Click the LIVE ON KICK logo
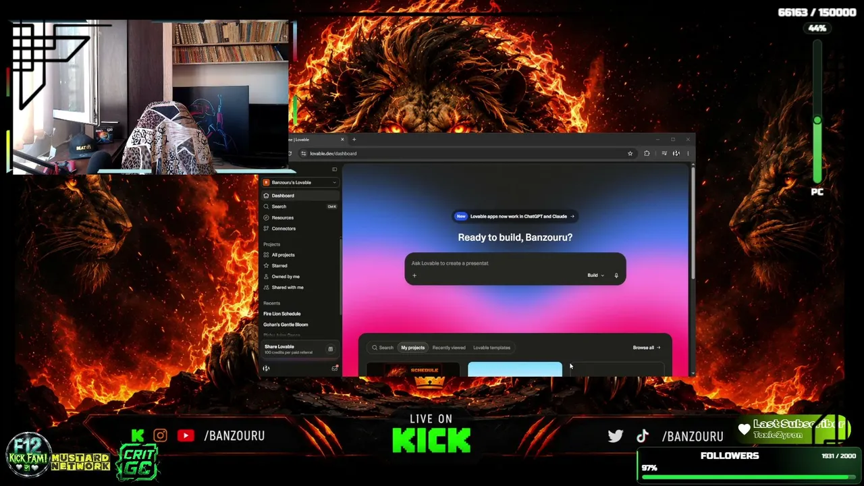 [431, 433]
